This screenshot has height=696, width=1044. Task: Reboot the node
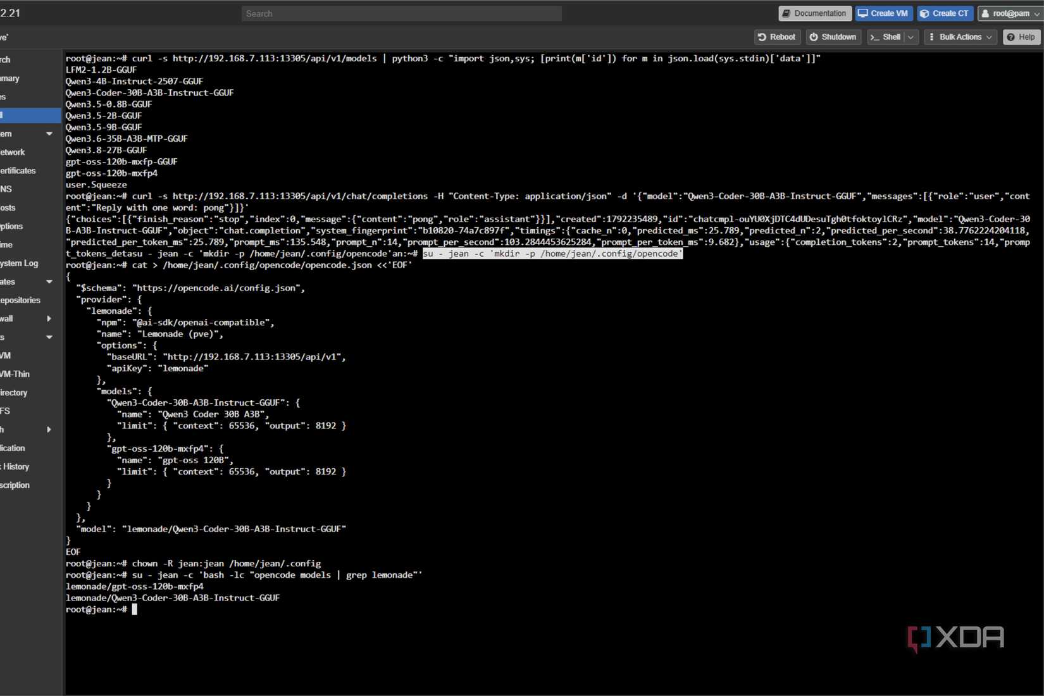coord(777,37)
